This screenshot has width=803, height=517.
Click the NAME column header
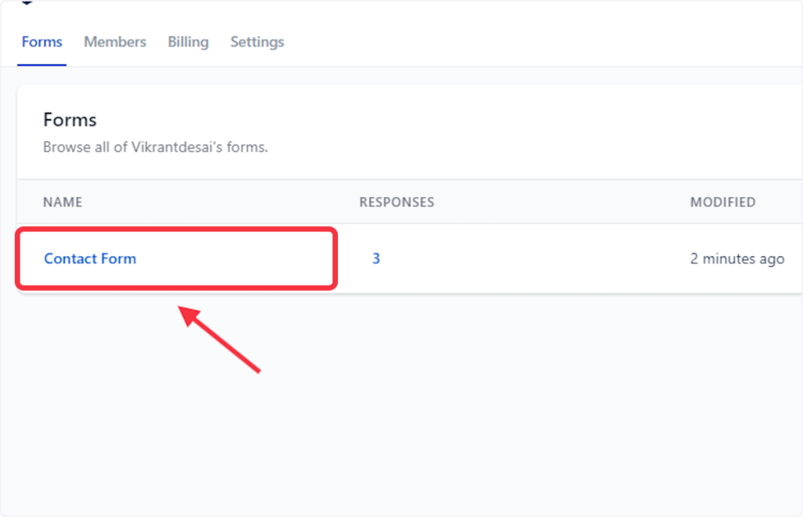63,202
